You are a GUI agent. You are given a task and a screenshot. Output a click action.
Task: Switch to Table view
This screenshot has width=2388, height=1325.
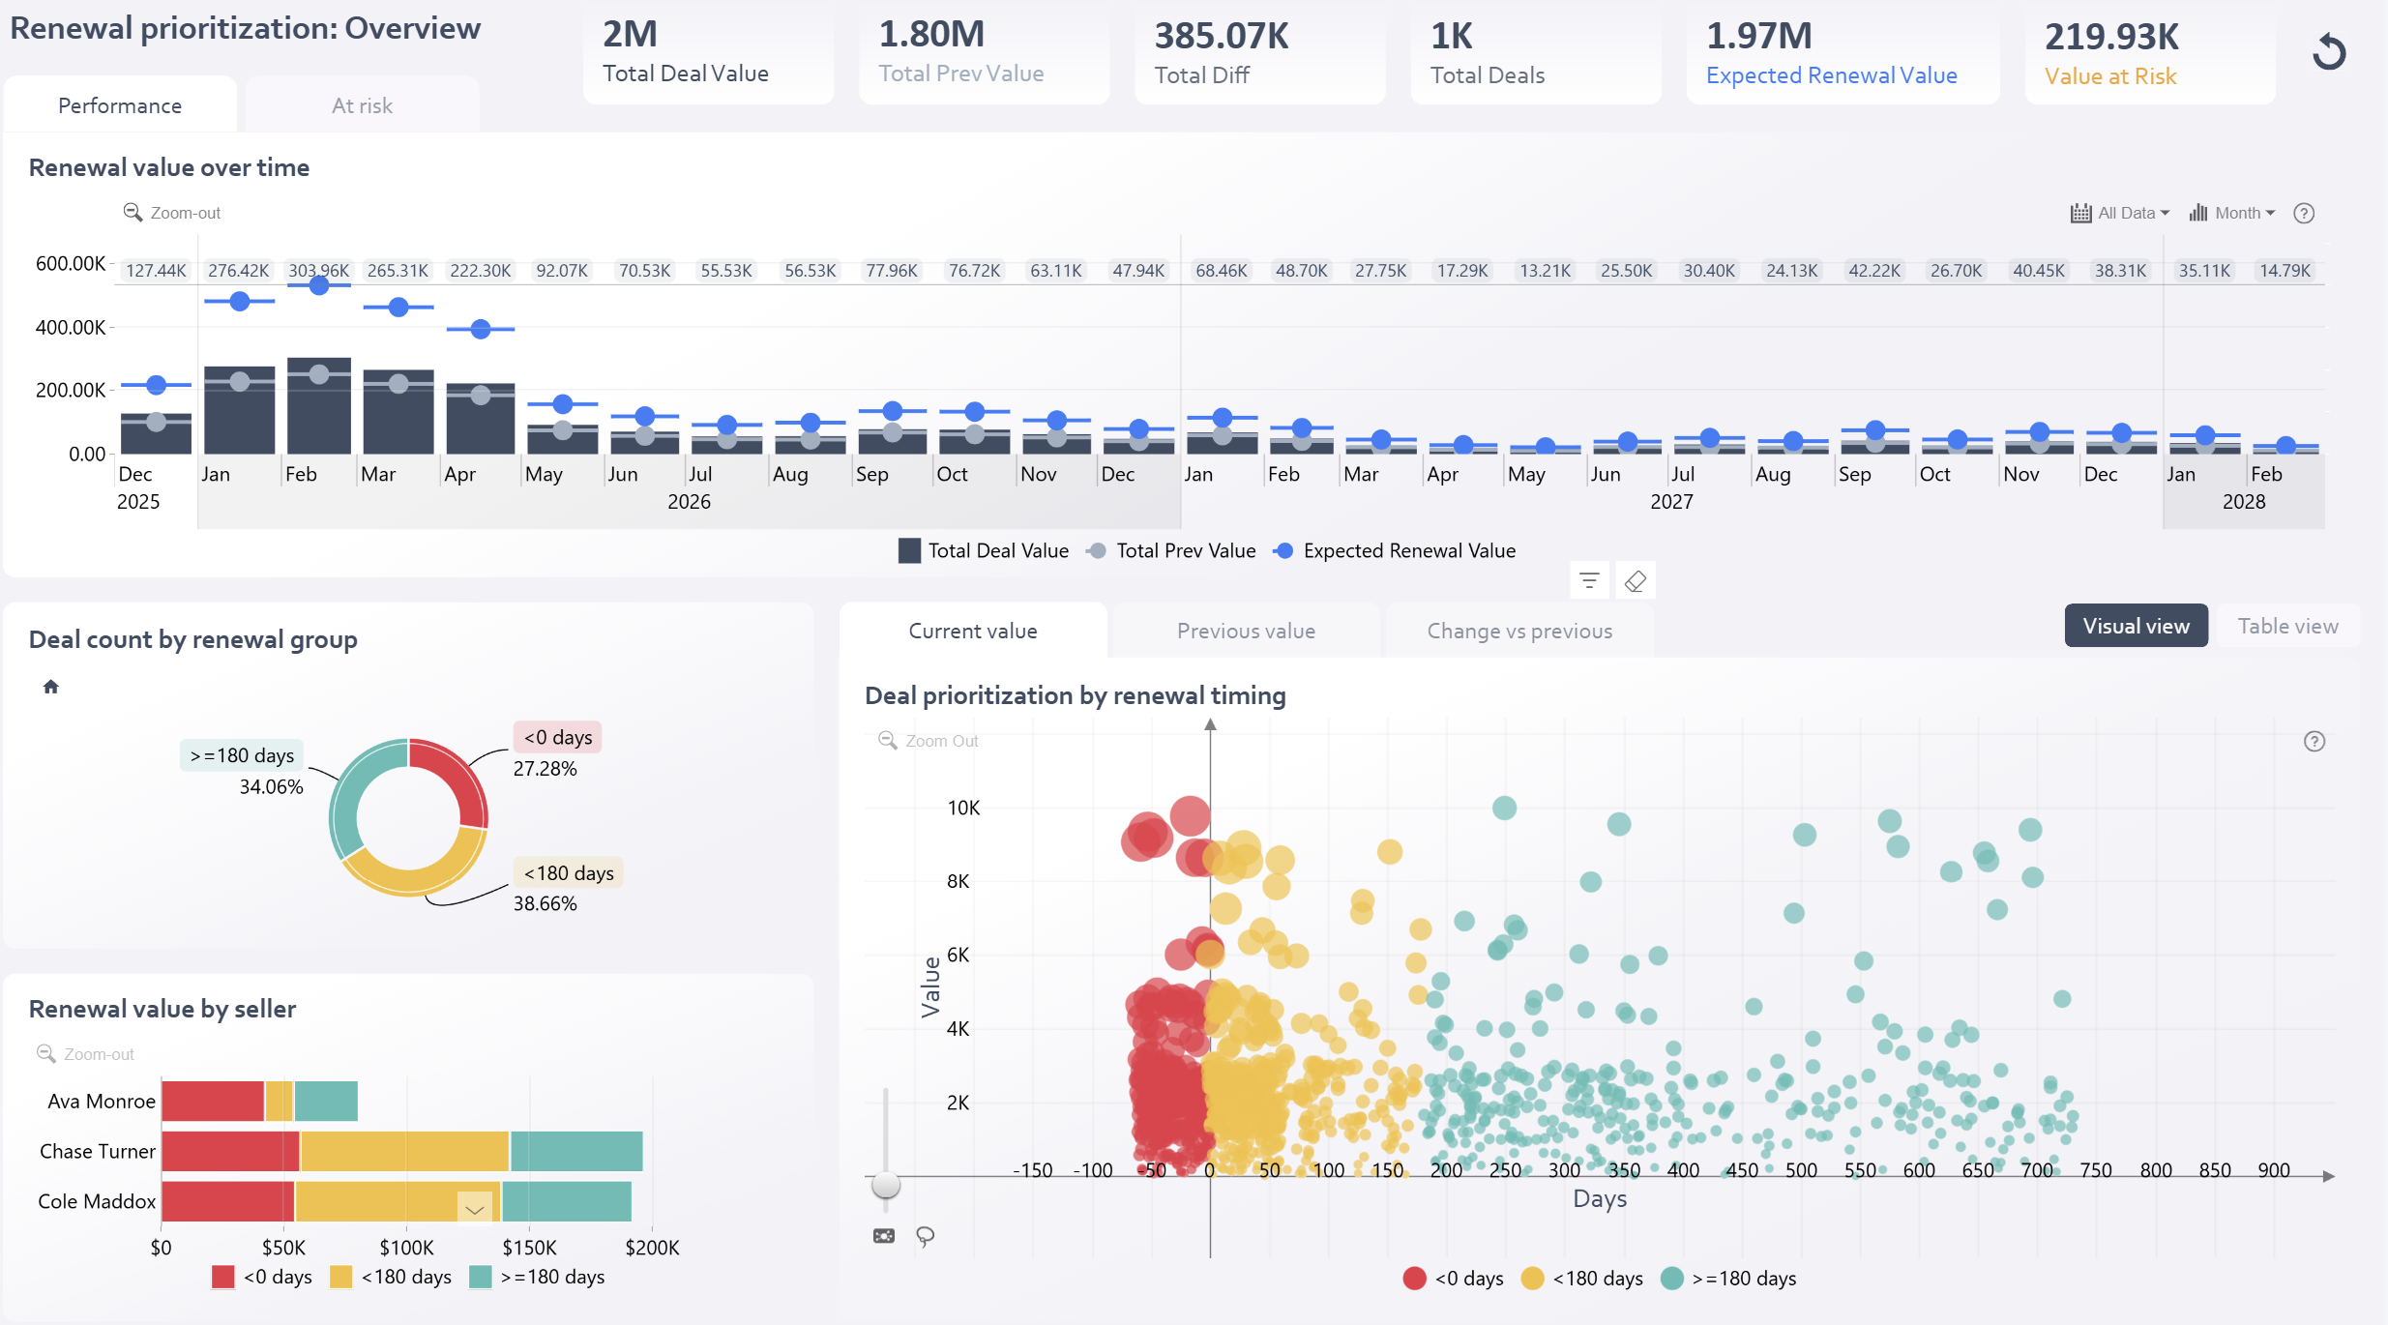tap(2287, 627)
